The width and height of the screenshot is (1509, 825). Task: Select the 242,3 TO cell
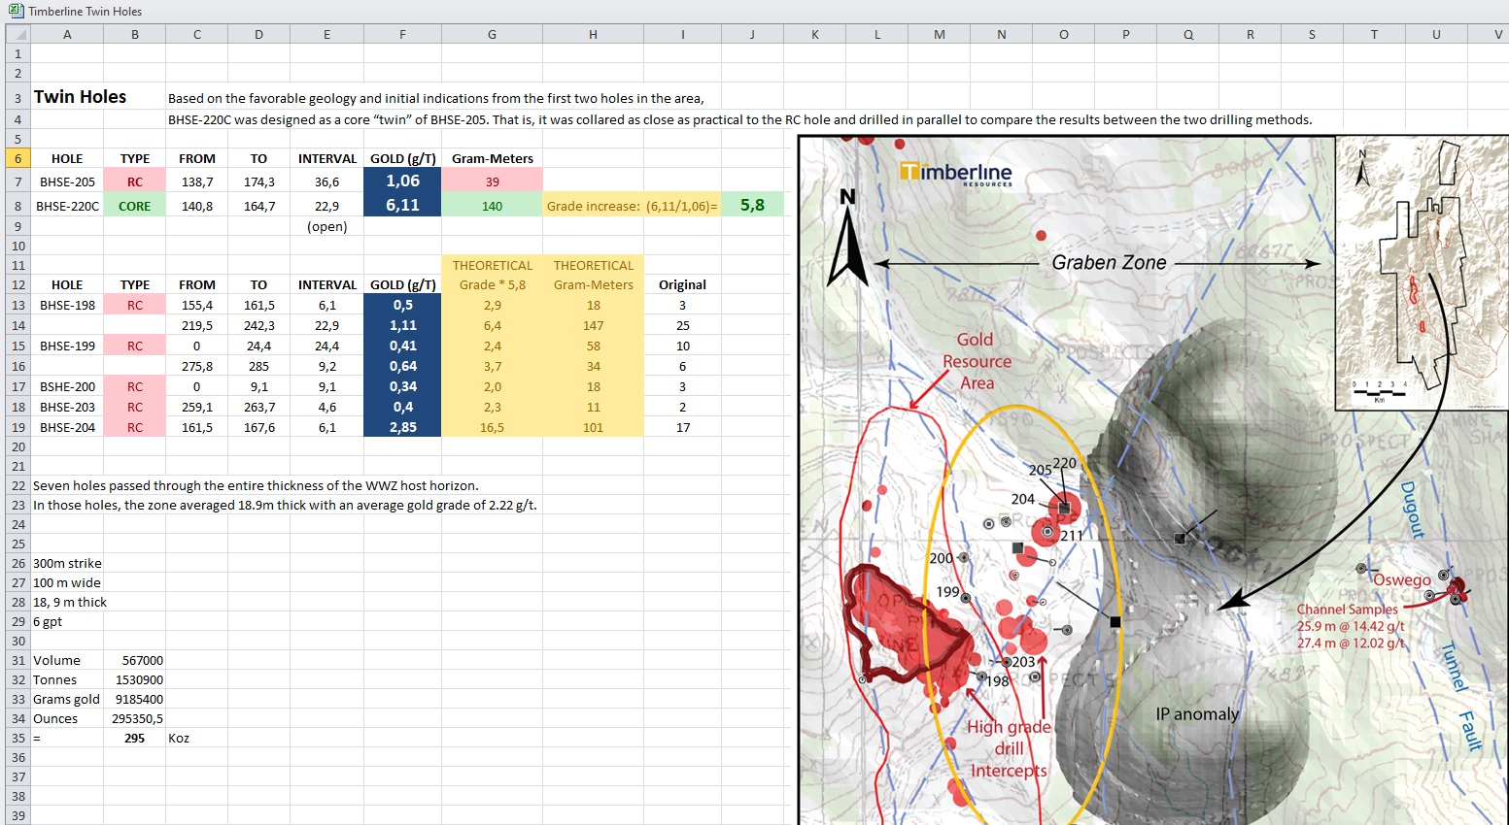(258, 325)
